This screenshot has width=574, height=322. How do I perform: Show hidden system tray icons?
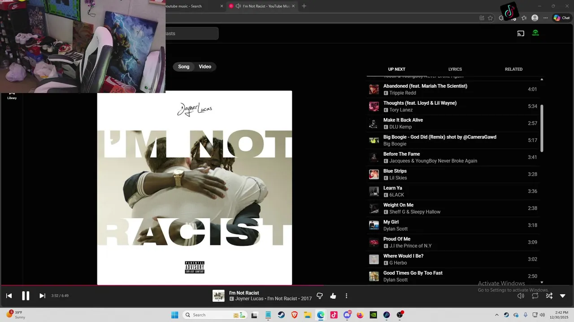[496, 315]
